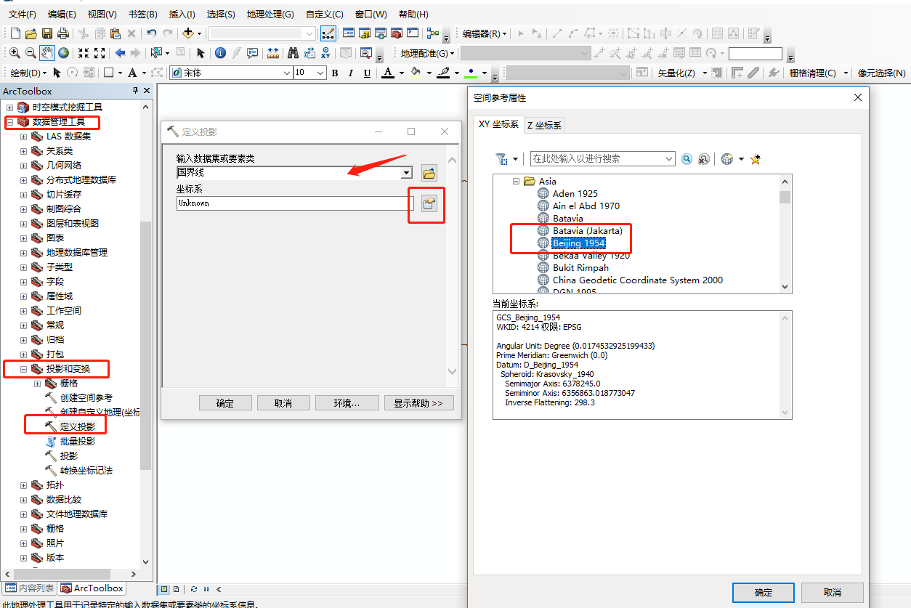
Task: Collapse the 投影和变换 toolset
Action: 24,369
